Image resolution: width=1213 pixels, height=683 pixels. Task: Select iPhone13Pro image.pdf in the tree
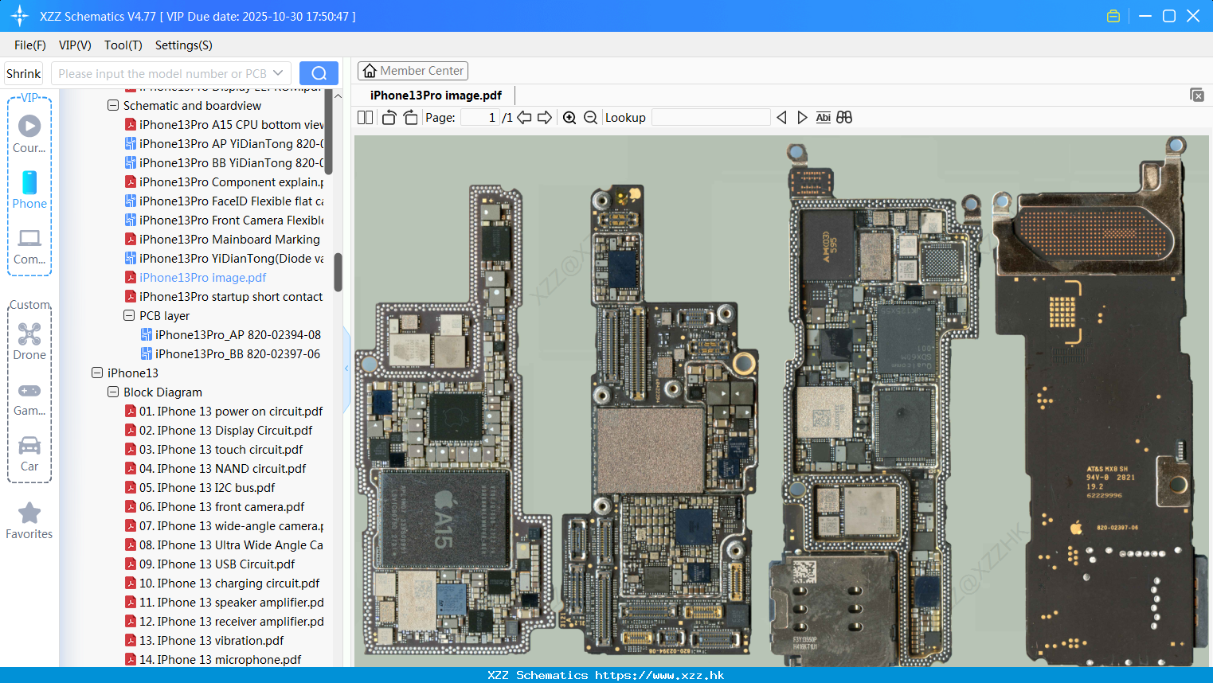[196, 278]
